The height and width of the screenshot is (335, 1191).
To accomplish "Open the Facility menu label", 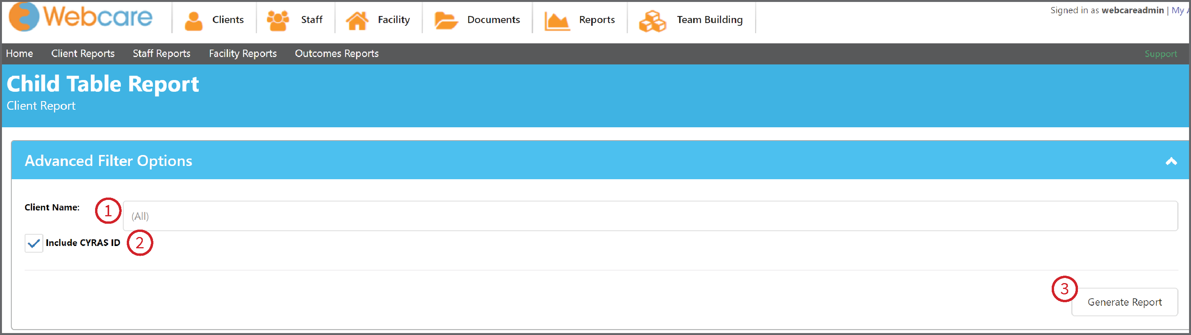I will pyautogui.click(x=394, y=20).
